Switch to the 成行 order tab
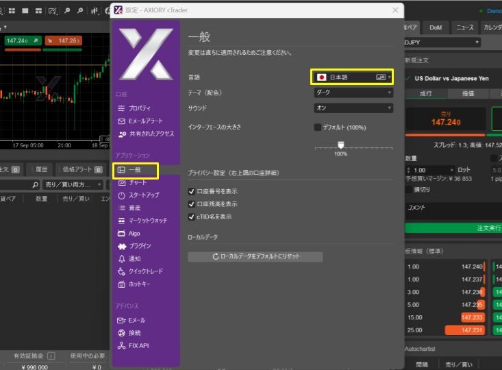 click(426, 94)
